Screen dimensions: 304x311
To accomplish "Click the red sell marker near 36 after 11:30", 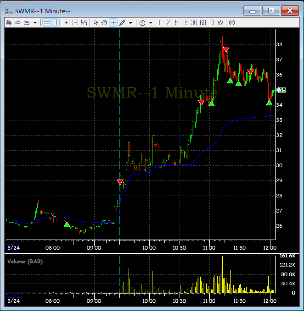I will pos(250,72).
